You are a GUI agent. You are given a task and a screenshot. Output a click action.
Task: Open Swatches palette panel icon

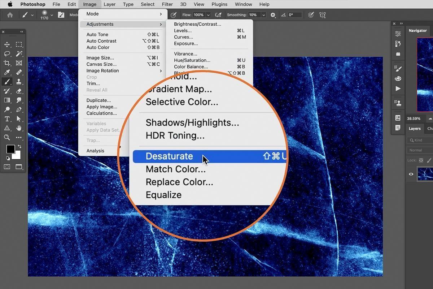point(398,78)
